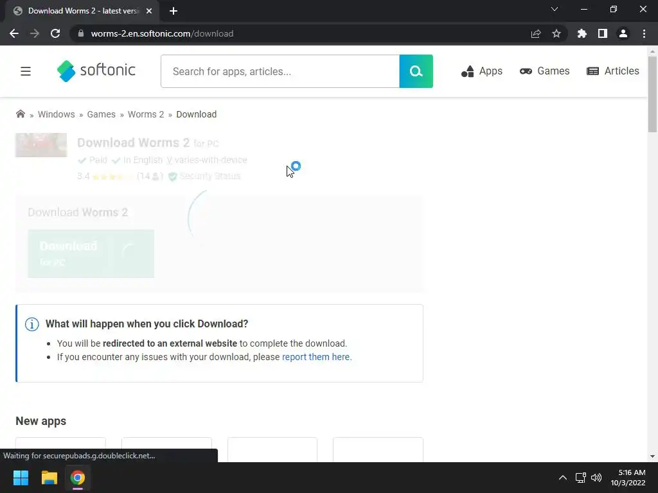Open the Softonic hamburger menu

[26, 71]
